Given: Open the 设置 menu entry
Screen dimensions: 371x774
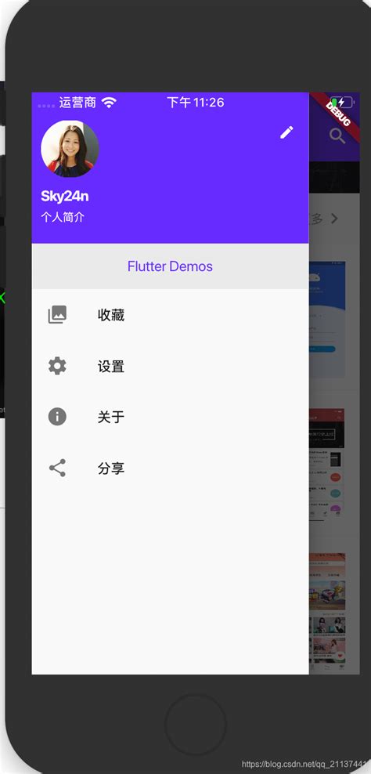Looking at the screenshot, I should coord(170,366).
